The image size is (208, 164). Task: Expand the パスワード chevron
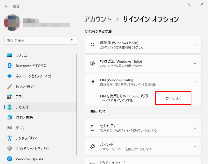tap(195, 147)
